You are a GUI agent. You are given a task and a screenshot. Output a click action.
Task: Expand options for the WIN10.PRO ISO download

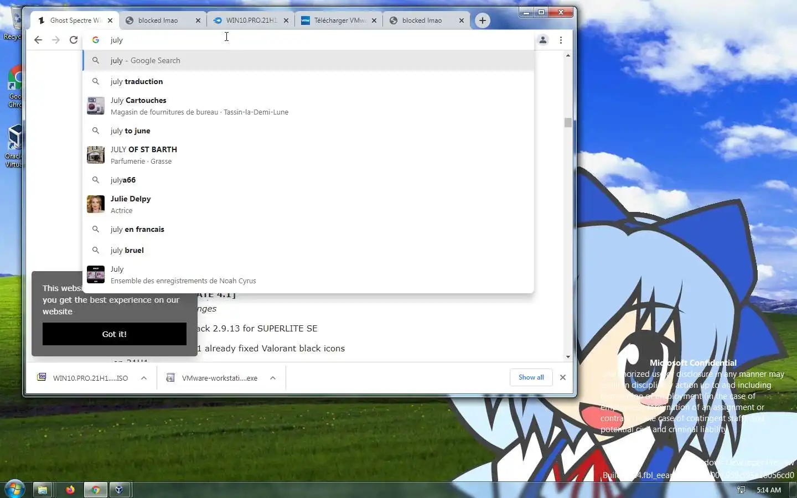(x=144, y=378)
